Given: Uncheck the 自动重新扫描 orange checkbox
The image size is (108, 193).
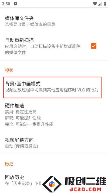Looking at the screenshot, I should pos(94,46).
